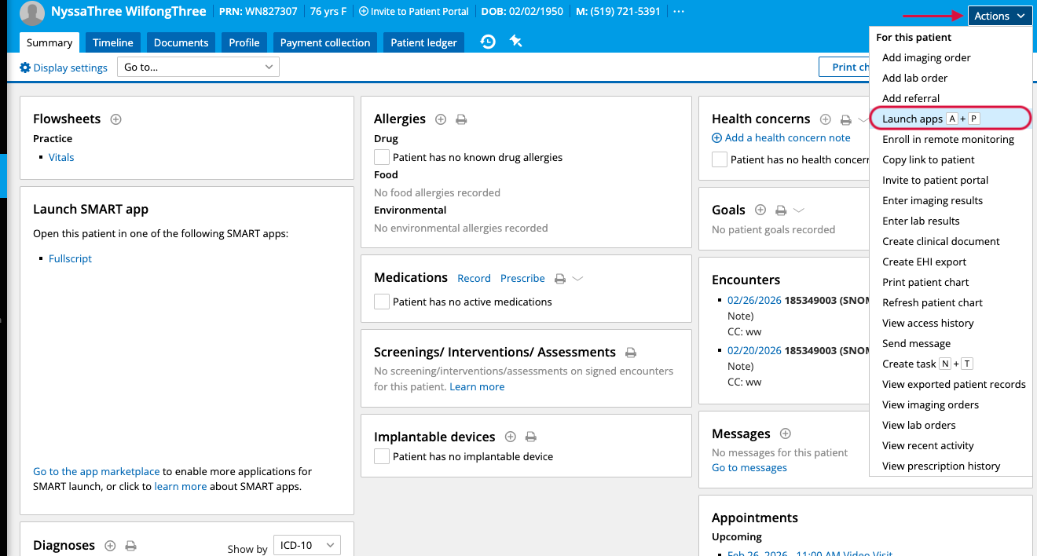
Task: Check 'Patient has no implantable device'
Action: click(382, 456)
